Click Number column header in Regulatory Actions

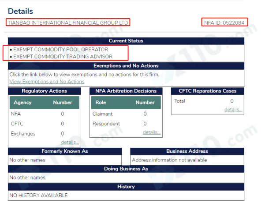(63, 102)
